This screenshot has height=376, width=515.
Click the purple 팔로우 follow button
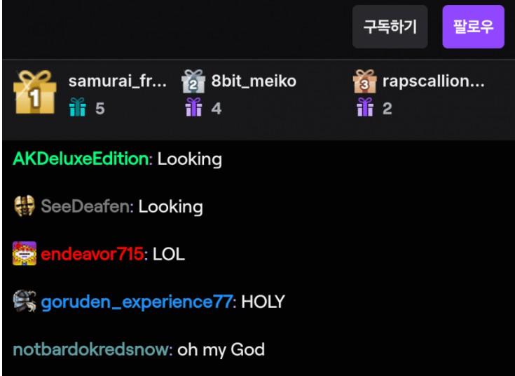point(473,27)
